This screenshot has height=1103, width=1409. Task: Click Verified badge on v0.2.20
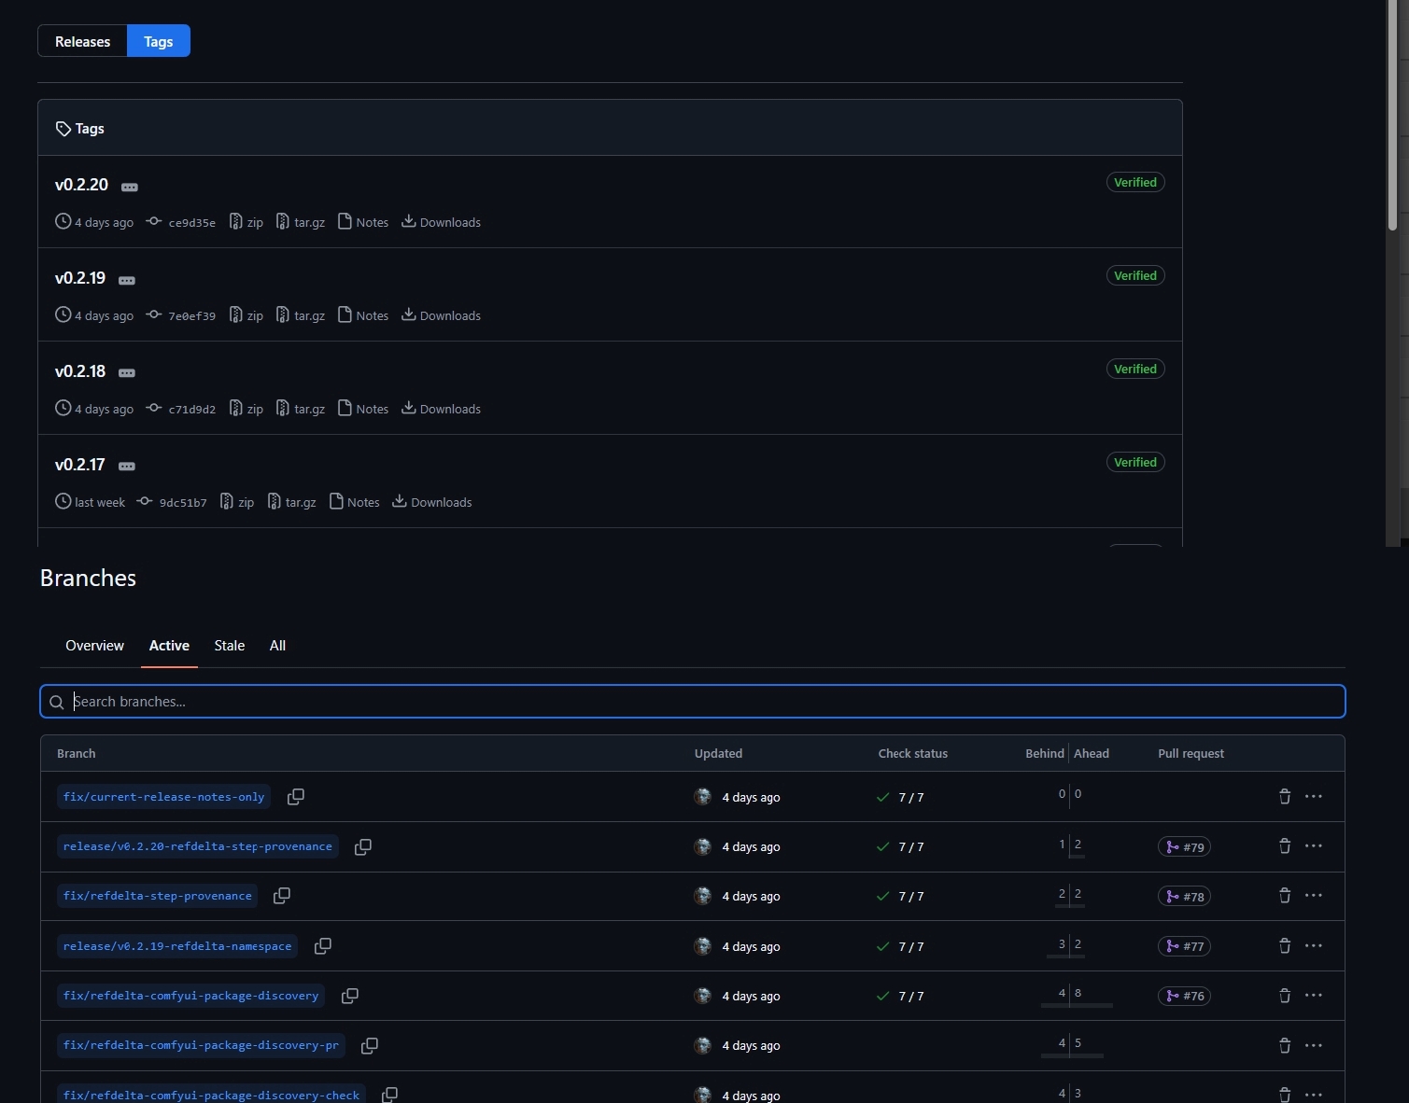tap(1135, 183)
